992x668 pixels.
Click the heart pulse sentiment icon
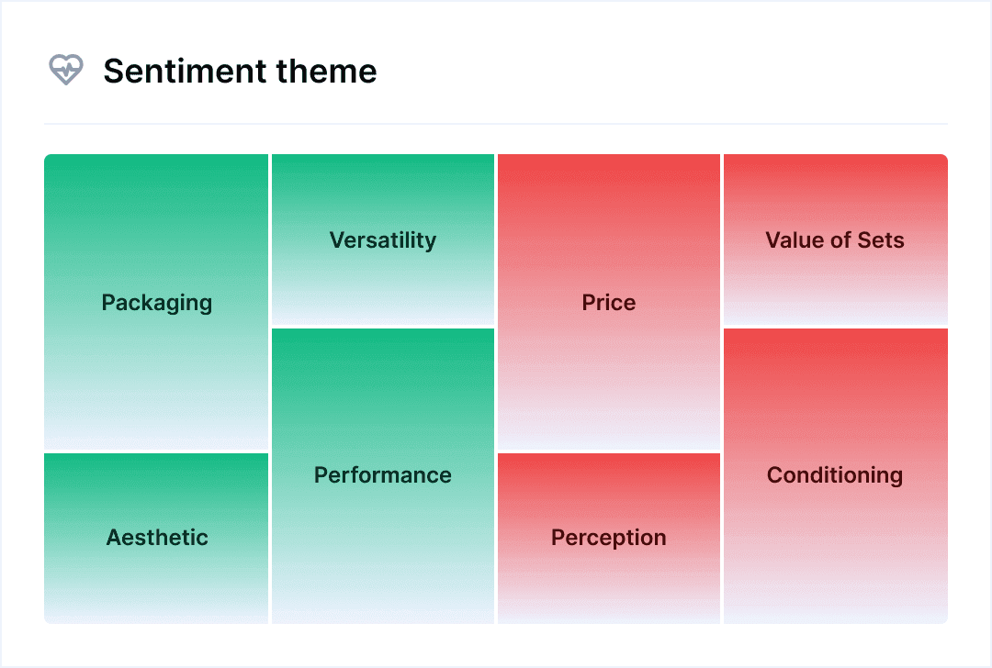(x=65, y=70)
